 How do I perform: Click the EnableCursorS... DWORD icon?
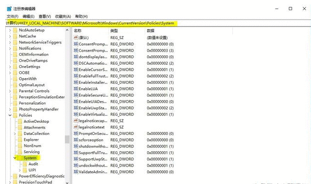[75, 69]
